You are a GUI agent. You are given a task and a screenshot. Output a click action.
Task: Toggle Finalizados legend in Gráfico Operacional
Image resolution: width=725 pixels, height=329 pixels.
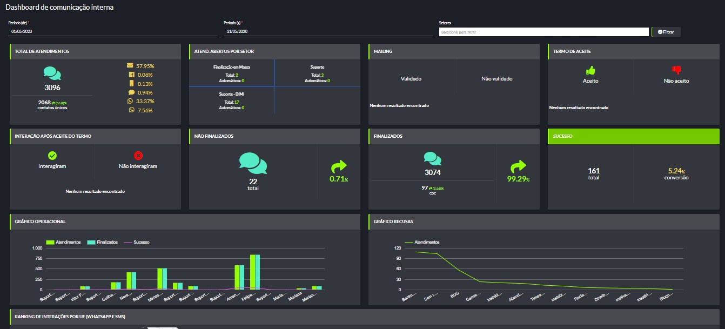pyautogui.click(x=102, y=242)
